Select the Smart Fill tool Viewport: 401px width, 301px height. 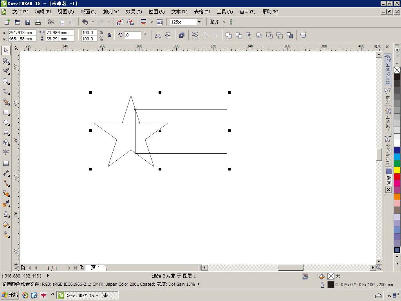tap(6, 102)
